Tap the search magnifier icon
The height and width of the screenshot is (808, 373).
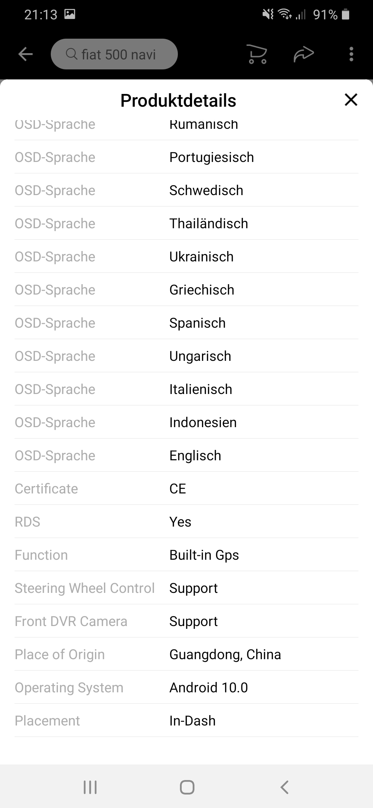71,54
